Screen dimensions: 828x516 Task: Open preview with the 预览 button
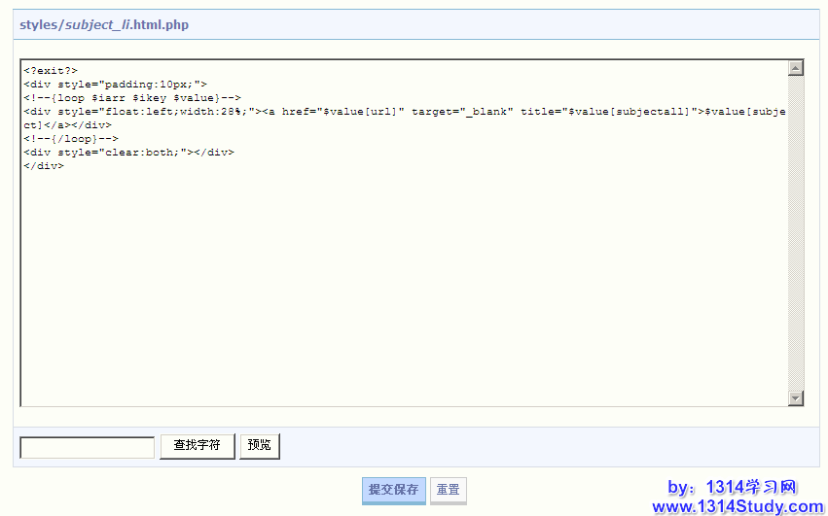pos(260,446)
